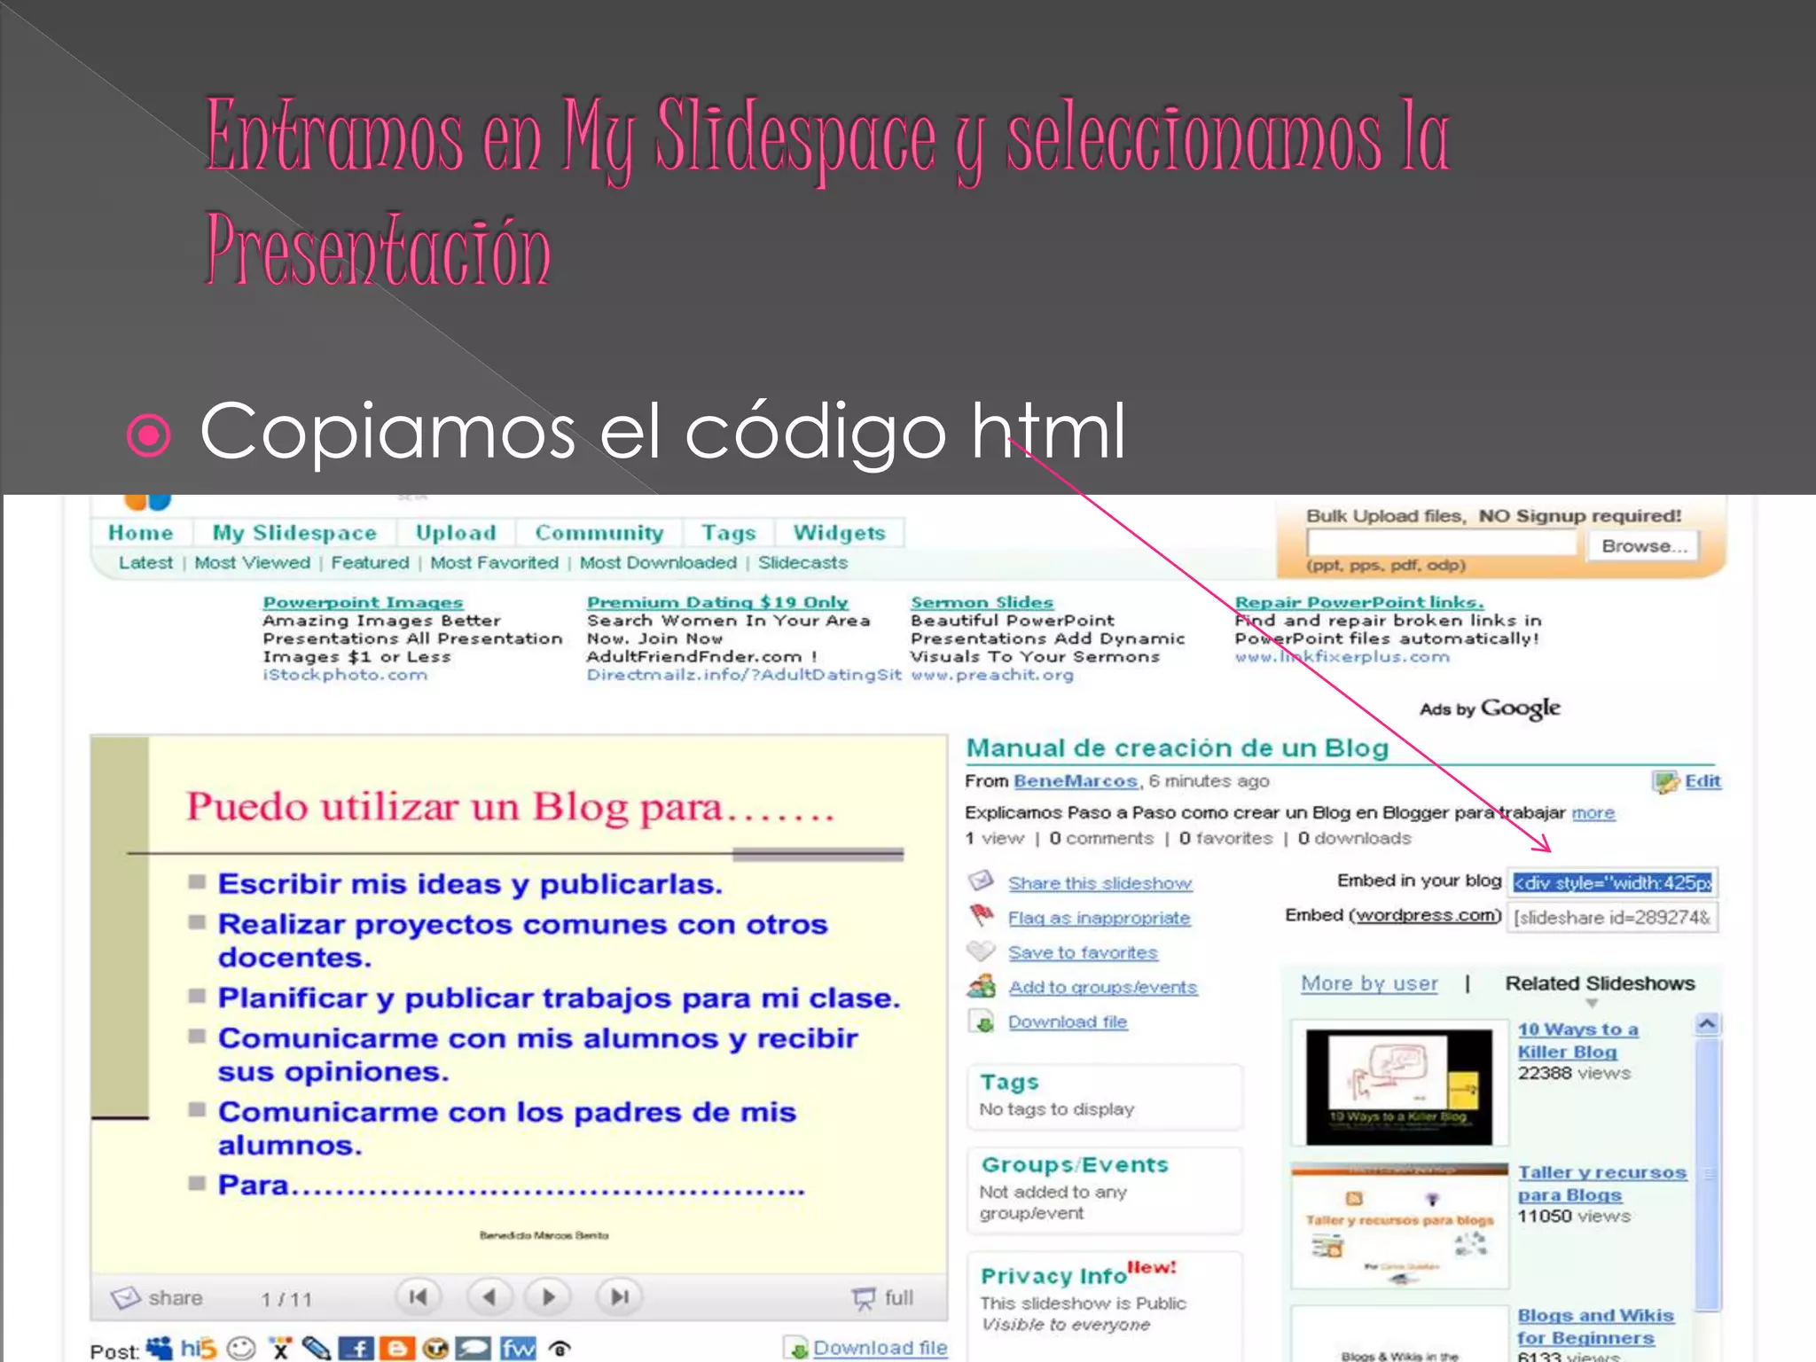Open 10 Ways to a Killer Blog link

[1577, 1040]
